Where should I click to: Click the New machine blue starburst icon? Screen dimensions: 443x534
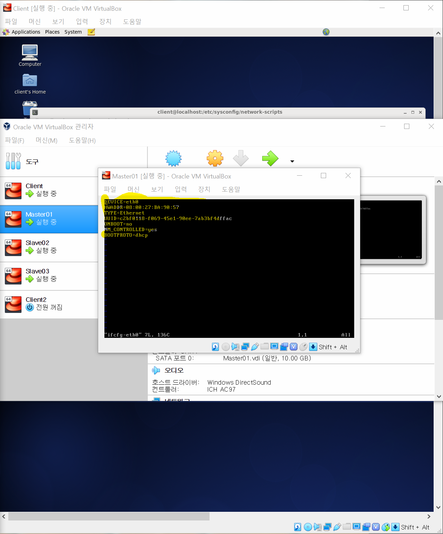point(173,159)
